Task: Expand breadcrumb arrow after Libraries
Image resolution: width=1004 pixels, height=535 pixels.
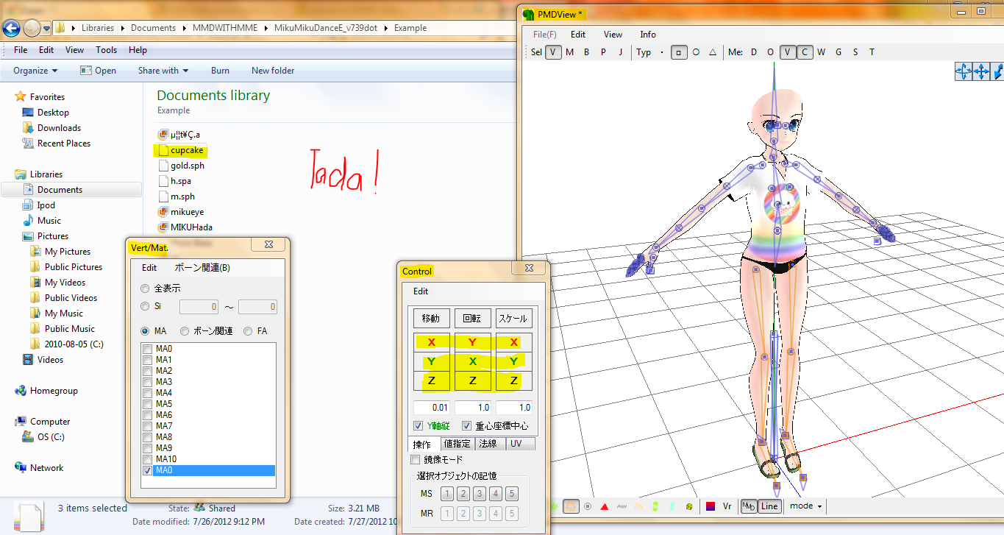Action: pyautogui.click(x=123, y=28)
